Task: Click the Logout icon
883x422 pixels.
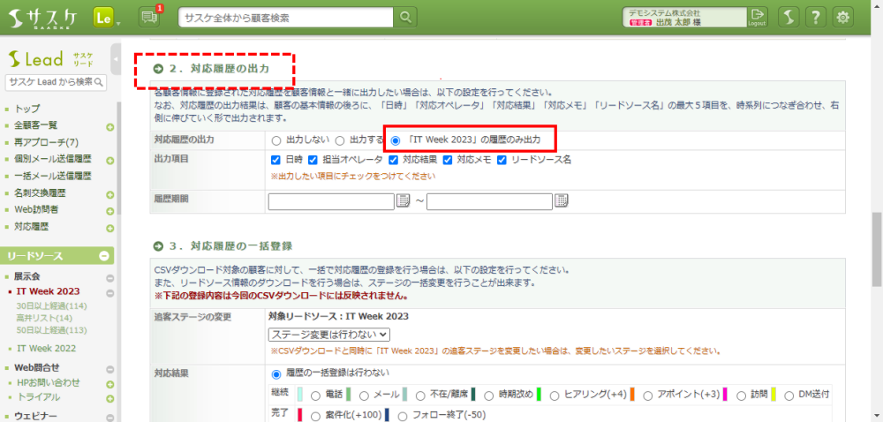Action: point(757,17)
